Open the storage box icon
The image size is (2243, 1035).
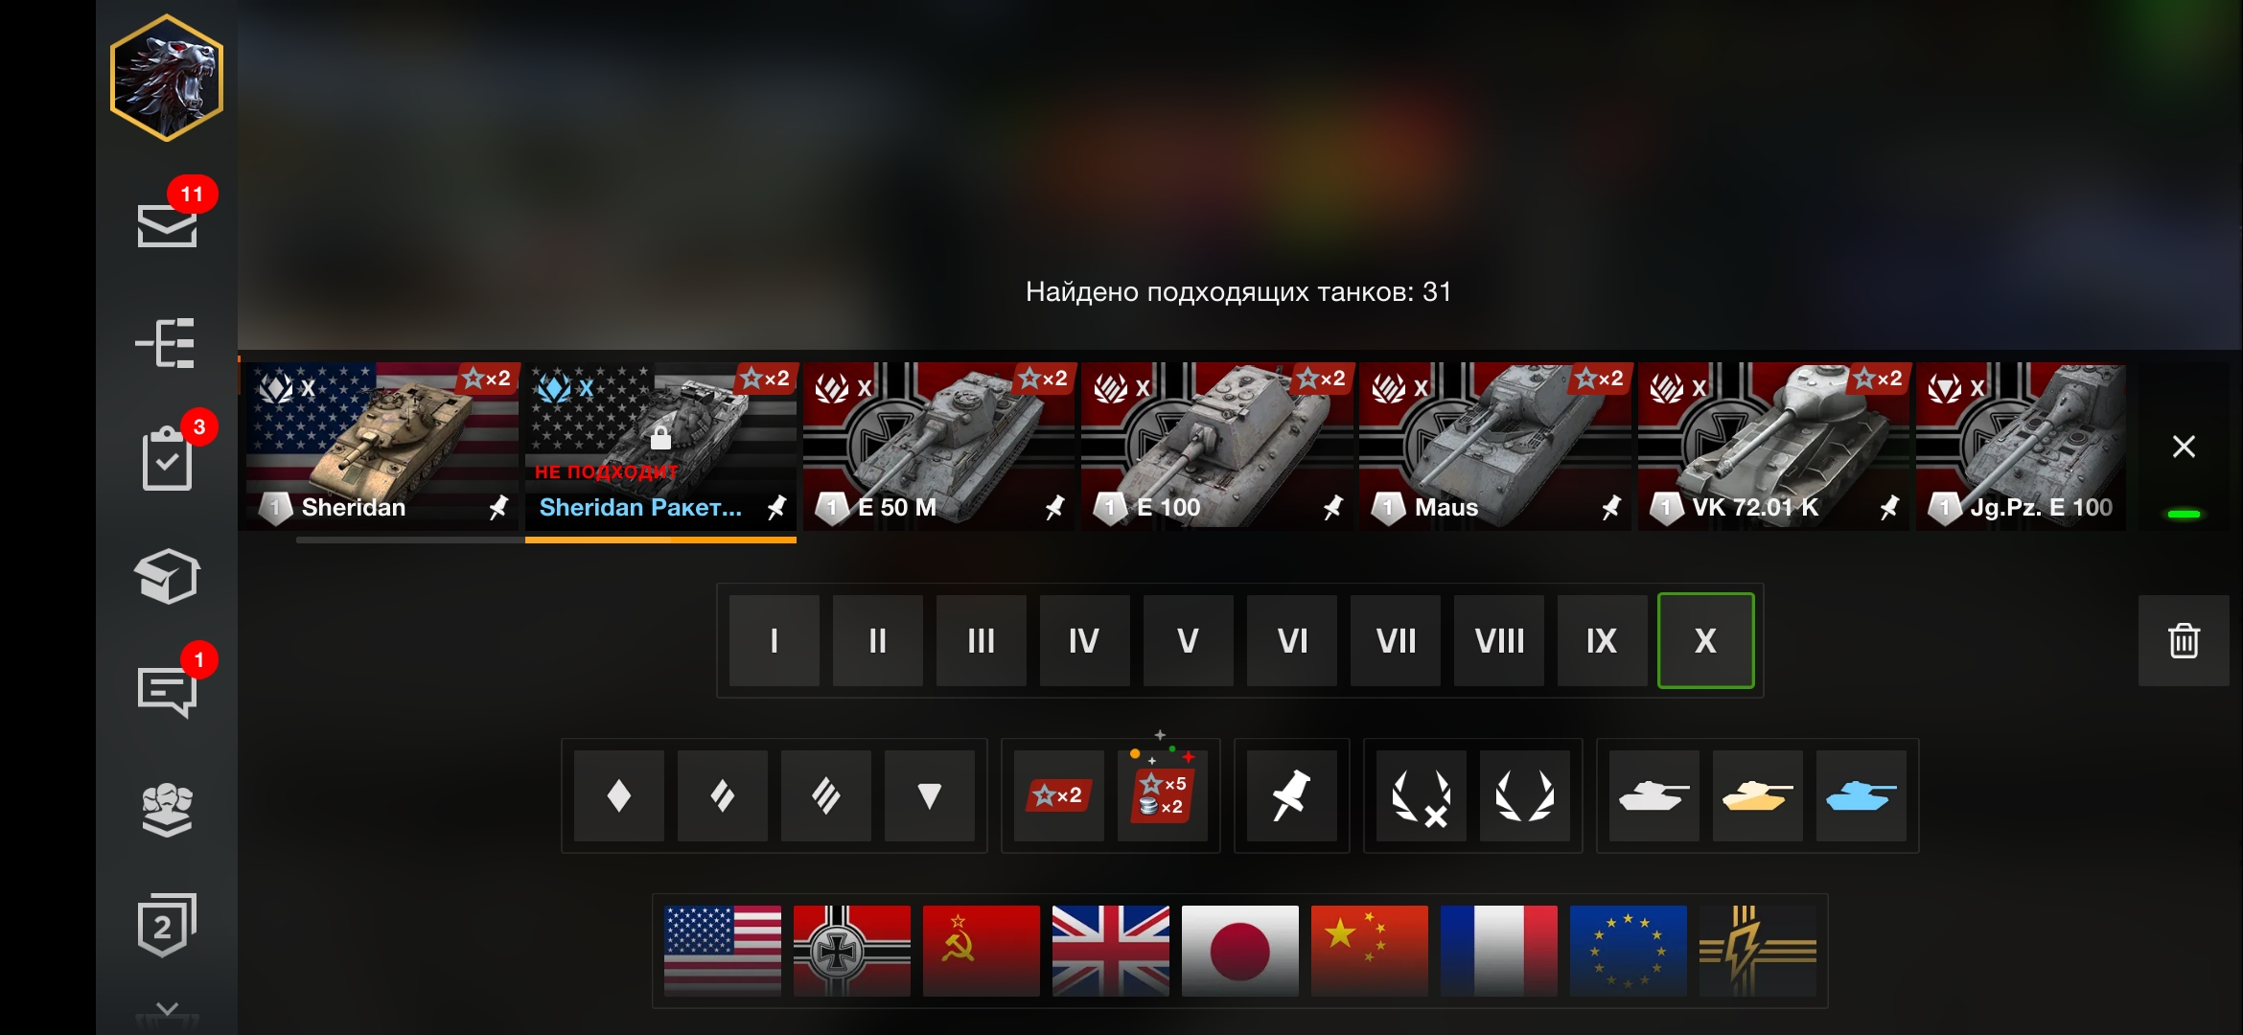point(167,576)
